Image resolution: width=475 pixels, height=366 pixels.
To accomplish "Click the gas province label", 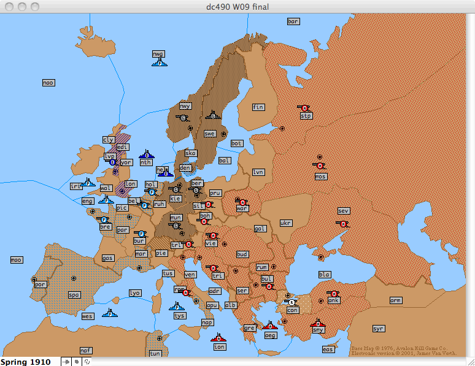I will pyautogui.click(x=107, y=258).
